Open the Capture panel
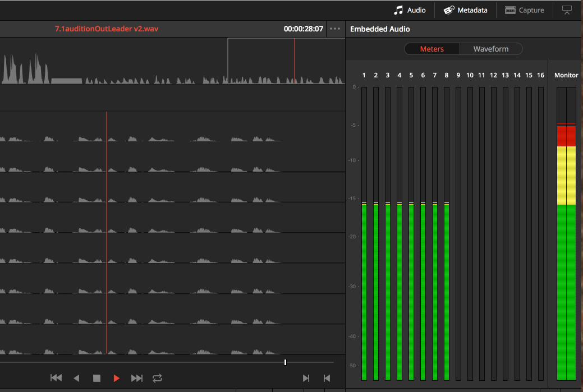 point(524,10)
